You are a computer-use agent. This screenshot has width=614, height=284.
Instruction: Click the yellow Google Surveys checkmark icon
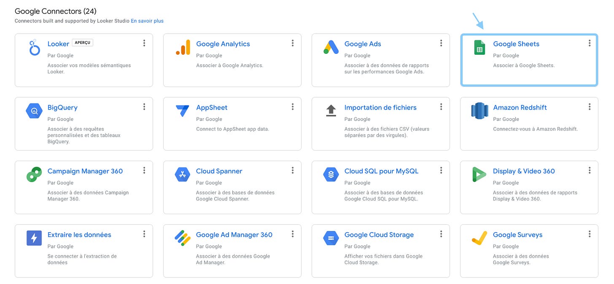[479, 238]
